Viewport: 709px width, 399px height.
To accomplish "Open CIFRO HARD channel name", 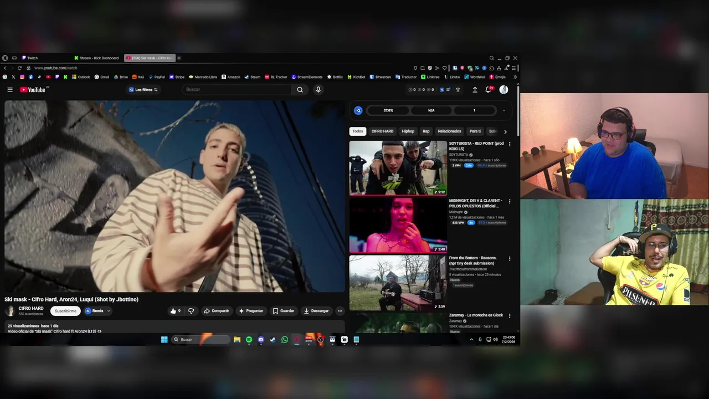I will coord(31,309).
